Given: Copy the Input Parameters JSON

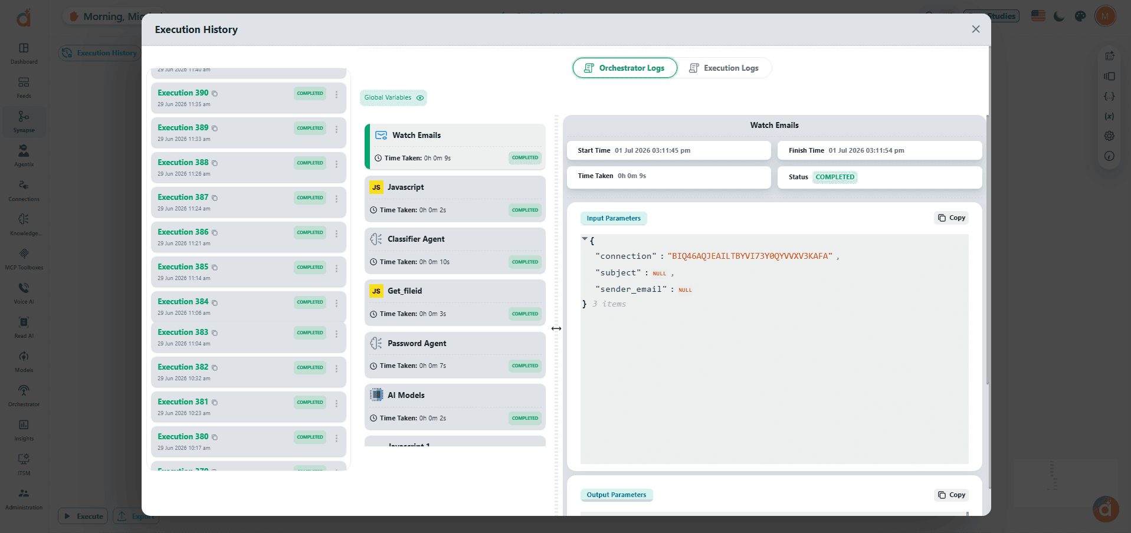Looking at the screenshot, I should (x=952, y=218).
